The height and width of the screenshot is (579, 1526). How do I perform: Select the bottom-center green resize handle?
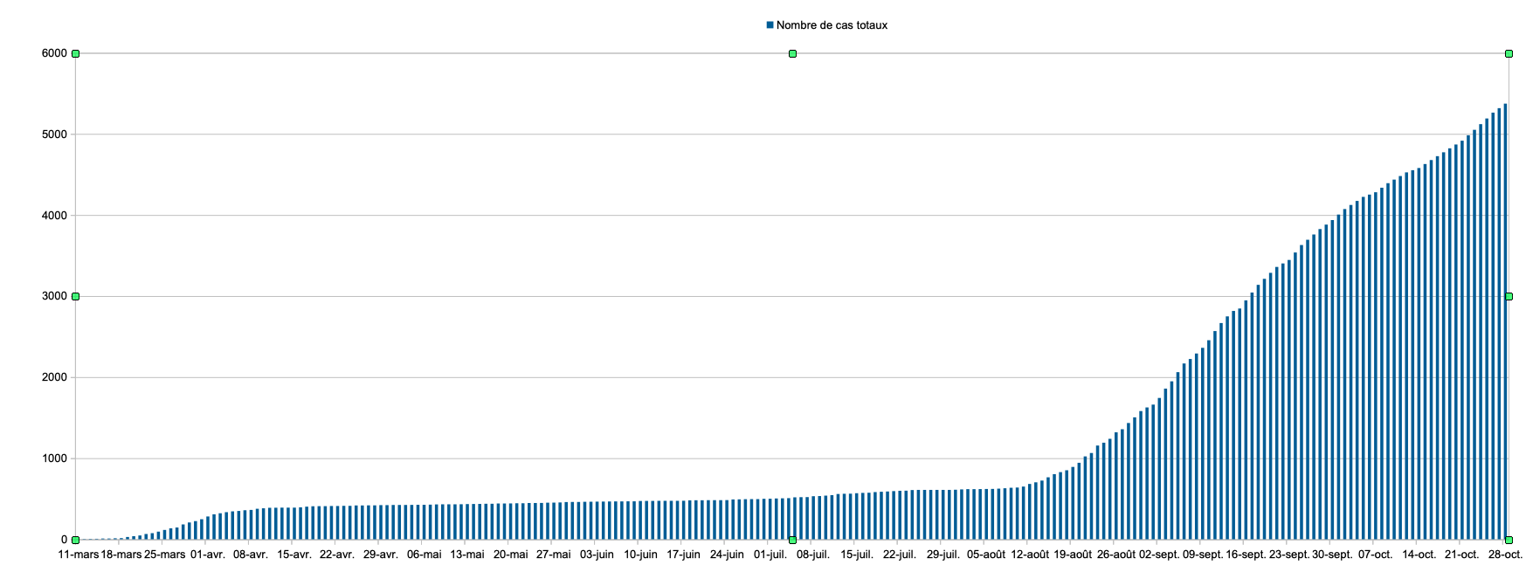pyautogui.click(x=792, y=540)
